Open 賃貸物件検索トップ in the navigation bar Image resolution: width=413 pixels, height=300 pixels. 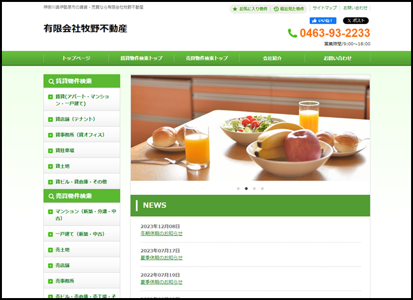pyautogui.click(x=141, y=58)
